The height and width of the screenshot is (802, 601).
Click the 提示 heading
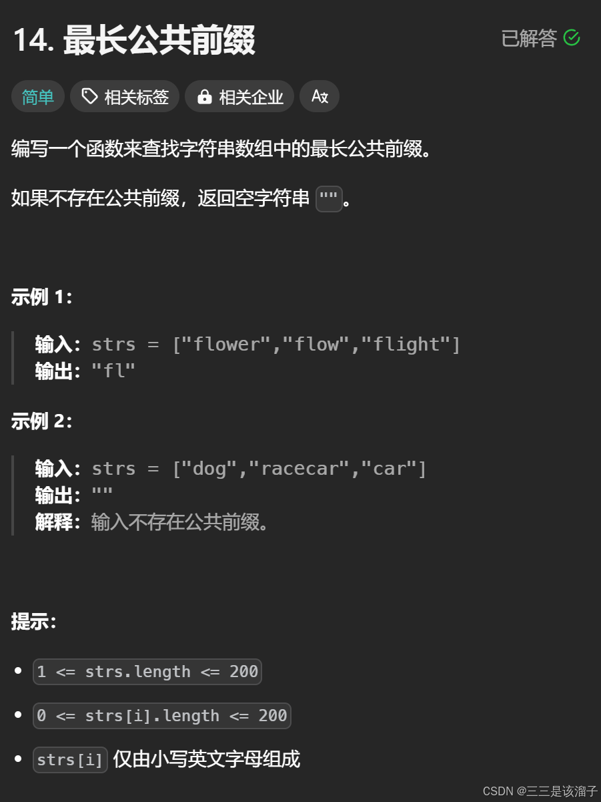tap(34, 621)
